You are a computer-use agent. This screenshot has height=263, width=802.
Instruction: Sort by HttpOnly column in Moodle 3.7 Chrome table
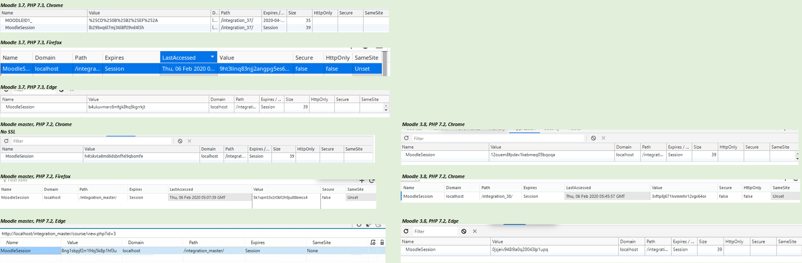point(325,13)
